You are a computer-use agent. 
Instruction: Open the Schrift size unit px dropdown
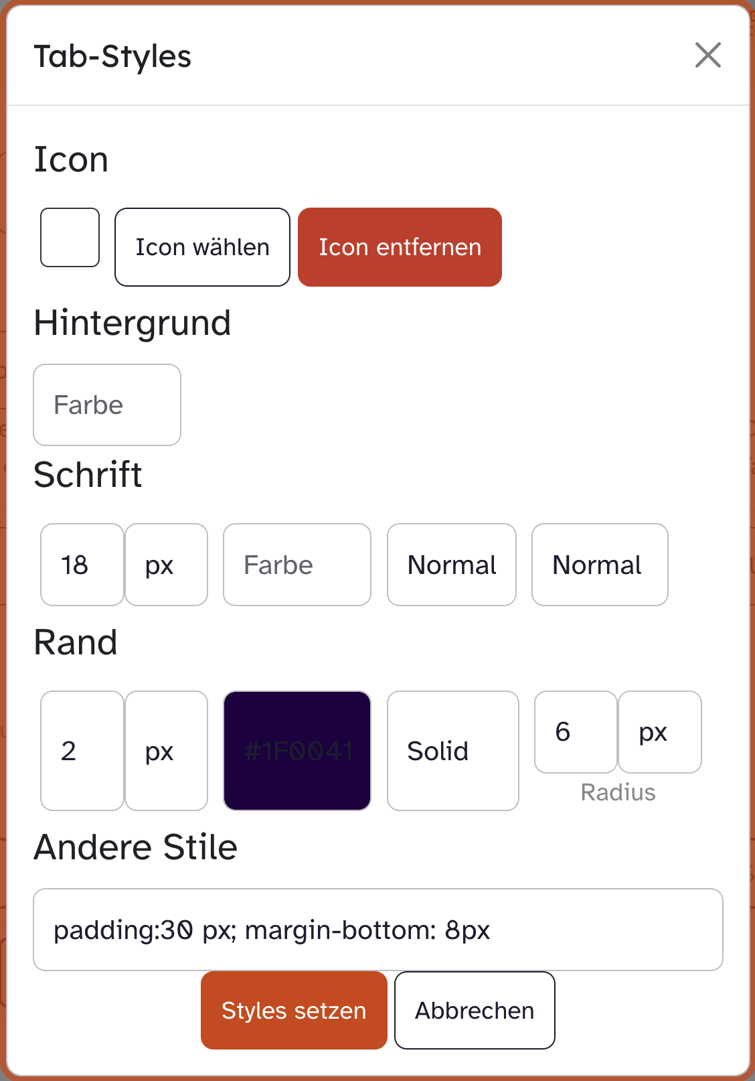(x=166, y=565)
